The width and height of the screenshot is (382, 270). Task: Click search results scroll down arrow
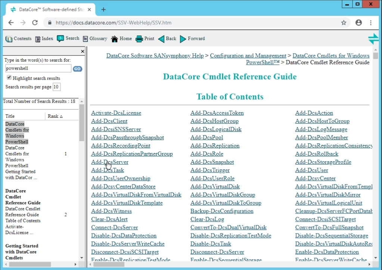[x=82, y=258]
